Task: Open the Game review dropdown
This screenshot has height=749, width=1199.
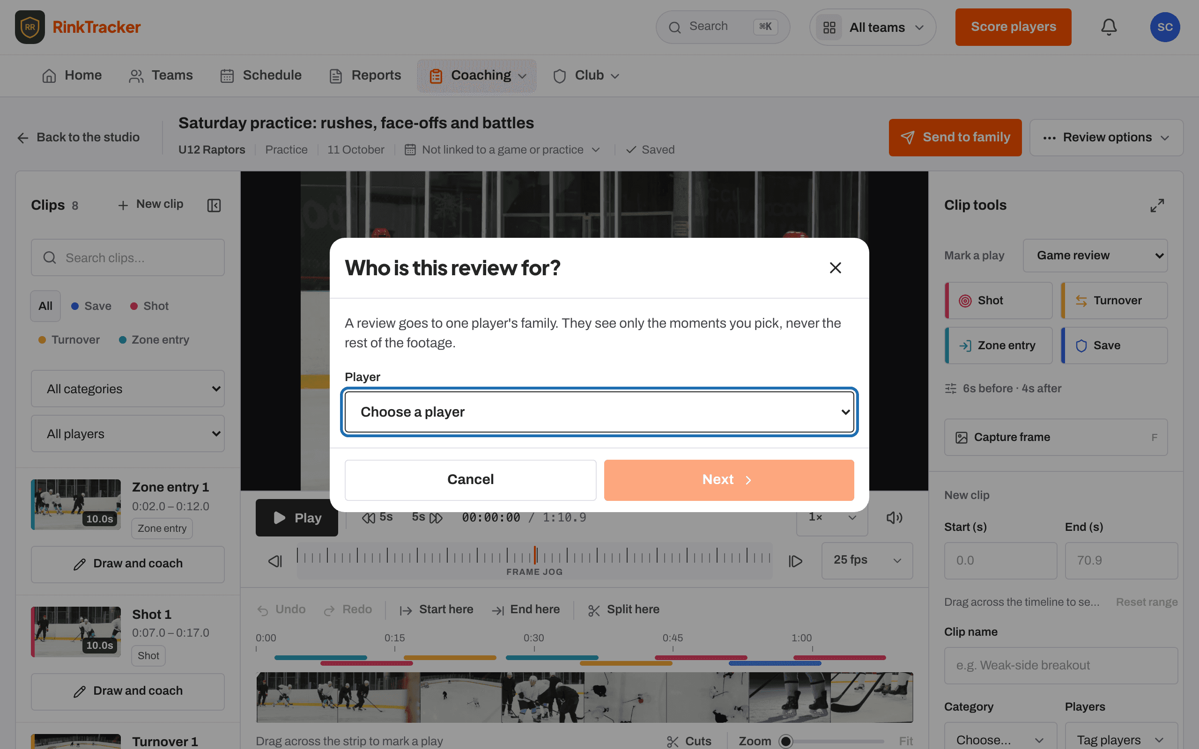Action: (1095, 256)
